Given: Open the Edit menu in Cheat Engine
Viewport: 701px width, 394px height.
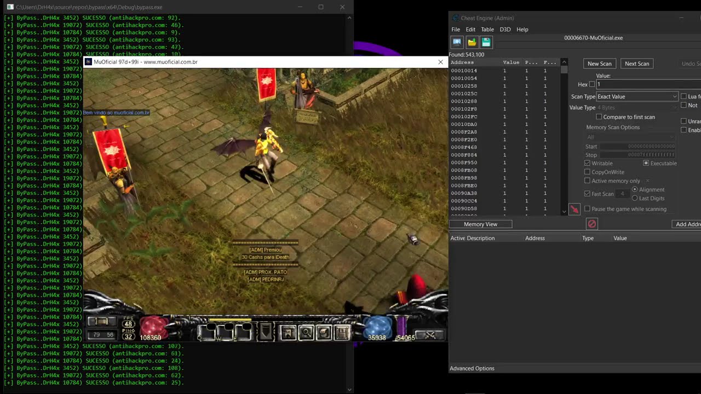Looking at the screenshot, I should [470, 30].
